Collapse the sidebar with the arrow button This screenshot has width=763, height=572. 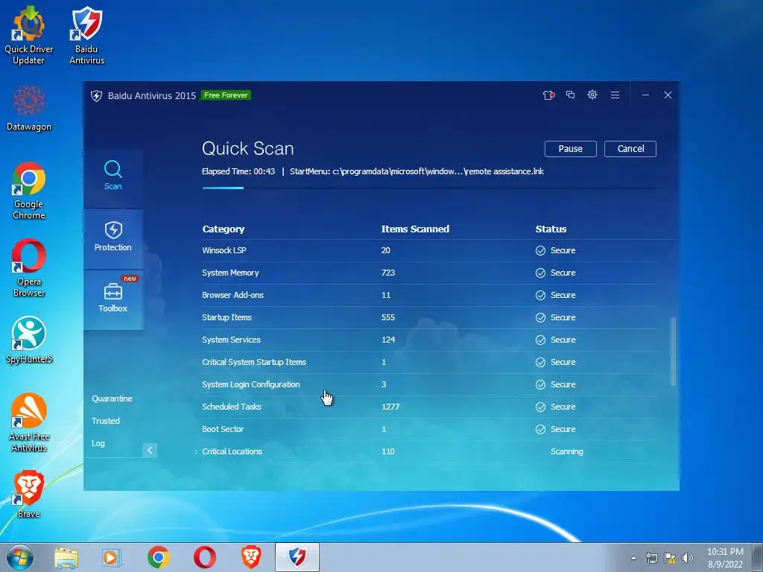(x=150, y=451)
